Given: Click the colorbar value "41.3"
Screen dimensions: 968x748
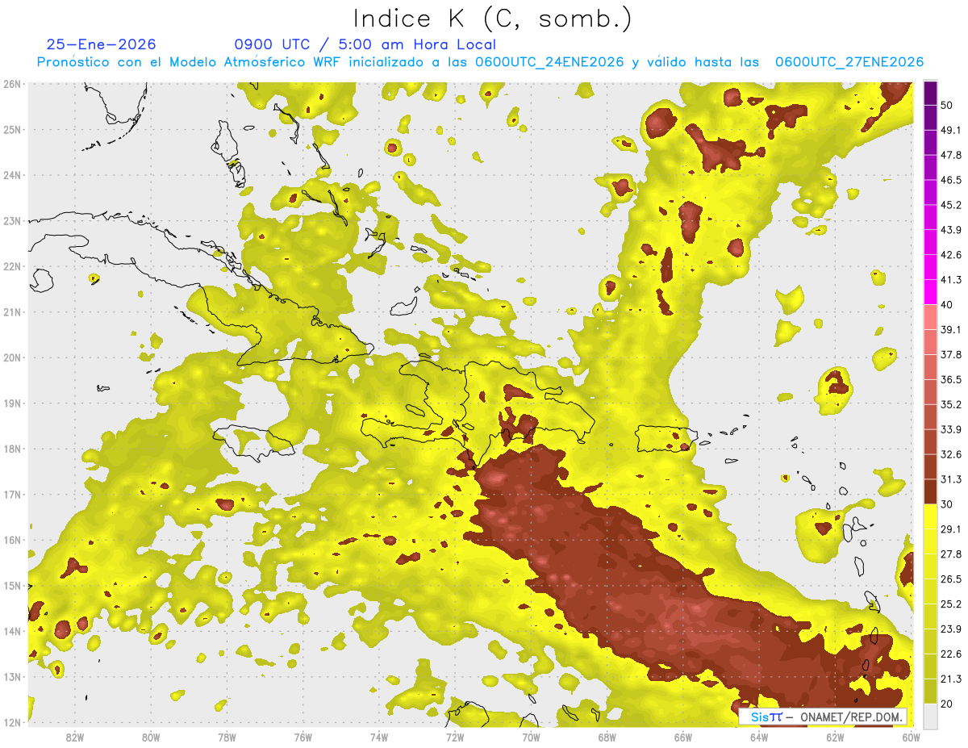Looking at the screenshot, I should point(950,280).
